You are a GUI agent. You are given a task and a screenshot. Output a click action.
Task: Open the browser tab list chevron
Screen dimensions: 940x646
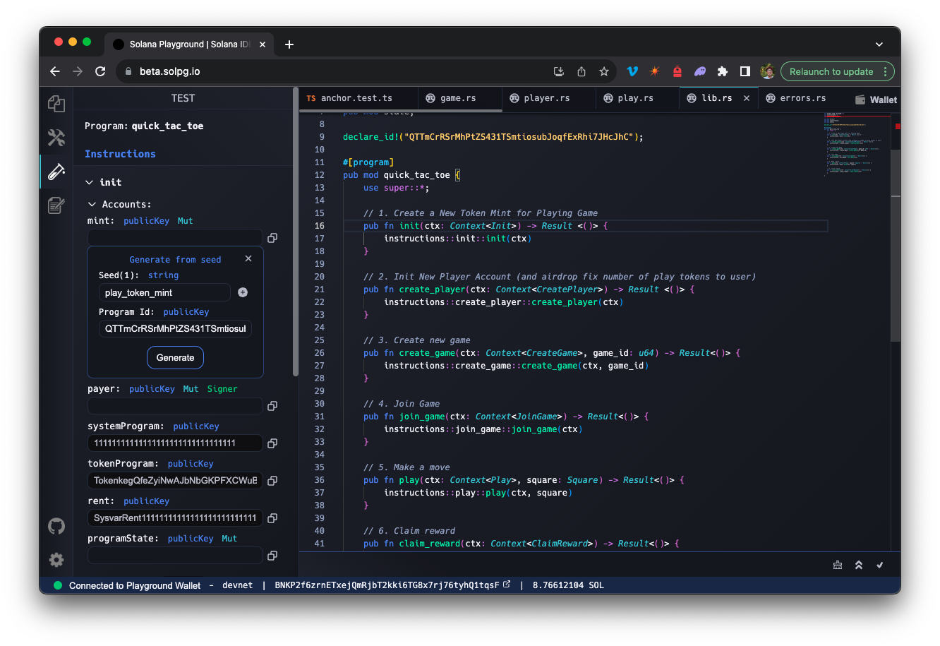tap(879, 44)
